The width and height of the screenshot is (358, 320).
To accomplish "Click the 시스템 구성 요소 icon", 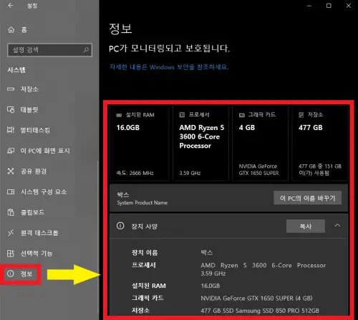I will click(x=11, y=191).
